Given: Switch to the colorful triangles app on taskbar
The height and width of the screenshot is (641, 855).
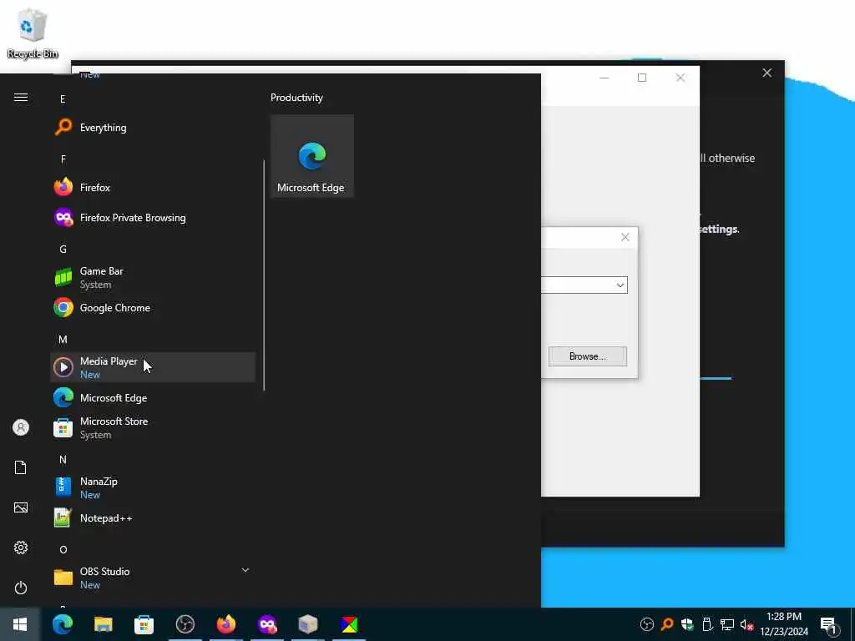Looking at the screenshot, I should pyautogui.click(x=349, y=624).
